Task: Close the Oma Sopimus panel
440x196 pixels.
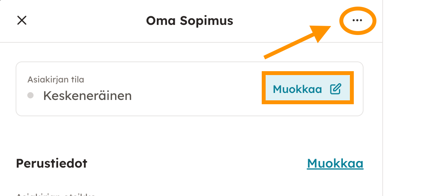Action: click(22, 21)
